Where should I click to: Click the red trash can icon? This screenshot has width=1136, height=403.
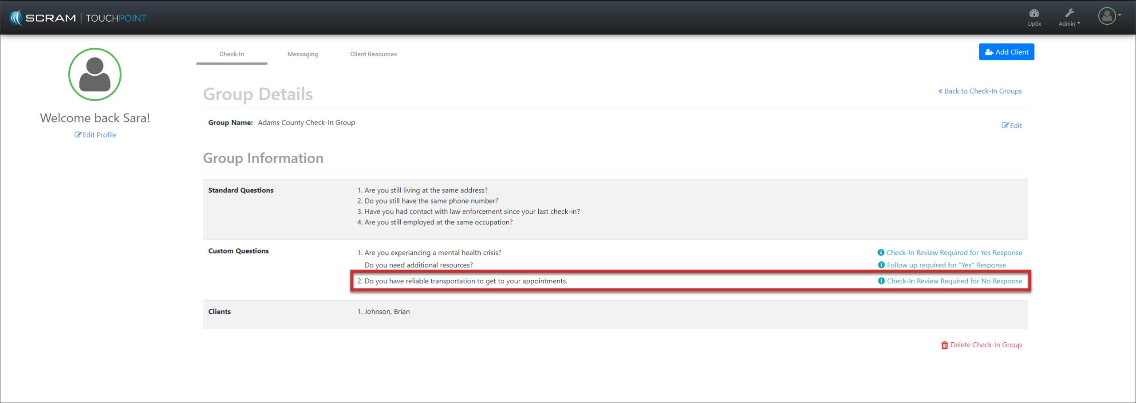pos(944,345)
